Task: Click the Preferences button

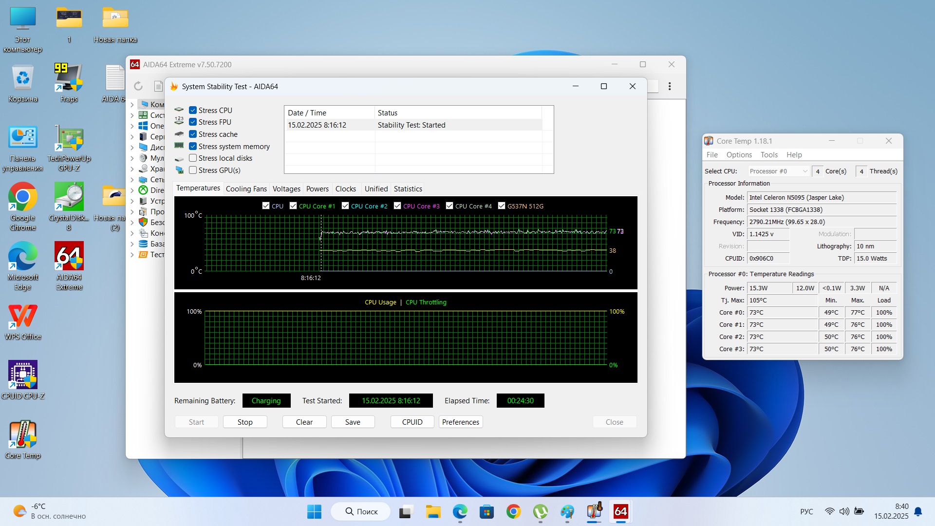Action: 460,422
